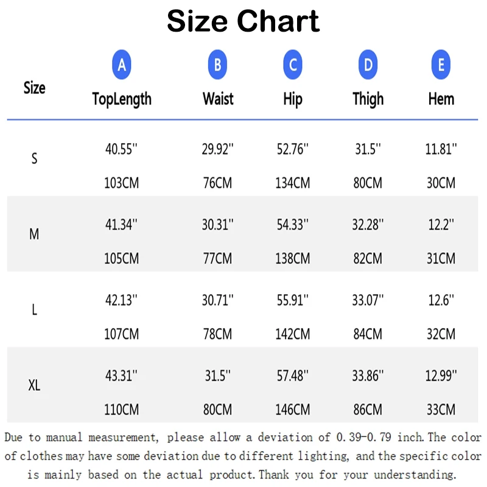The height and width of the screenshot is (487, 487).
Task: Select the L size row label
Action: [35, 310]
